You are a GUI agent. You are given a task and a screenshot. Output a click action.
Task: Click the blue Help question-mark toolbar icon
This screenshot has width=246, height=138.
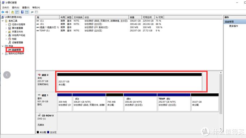[x=22, y=12]
